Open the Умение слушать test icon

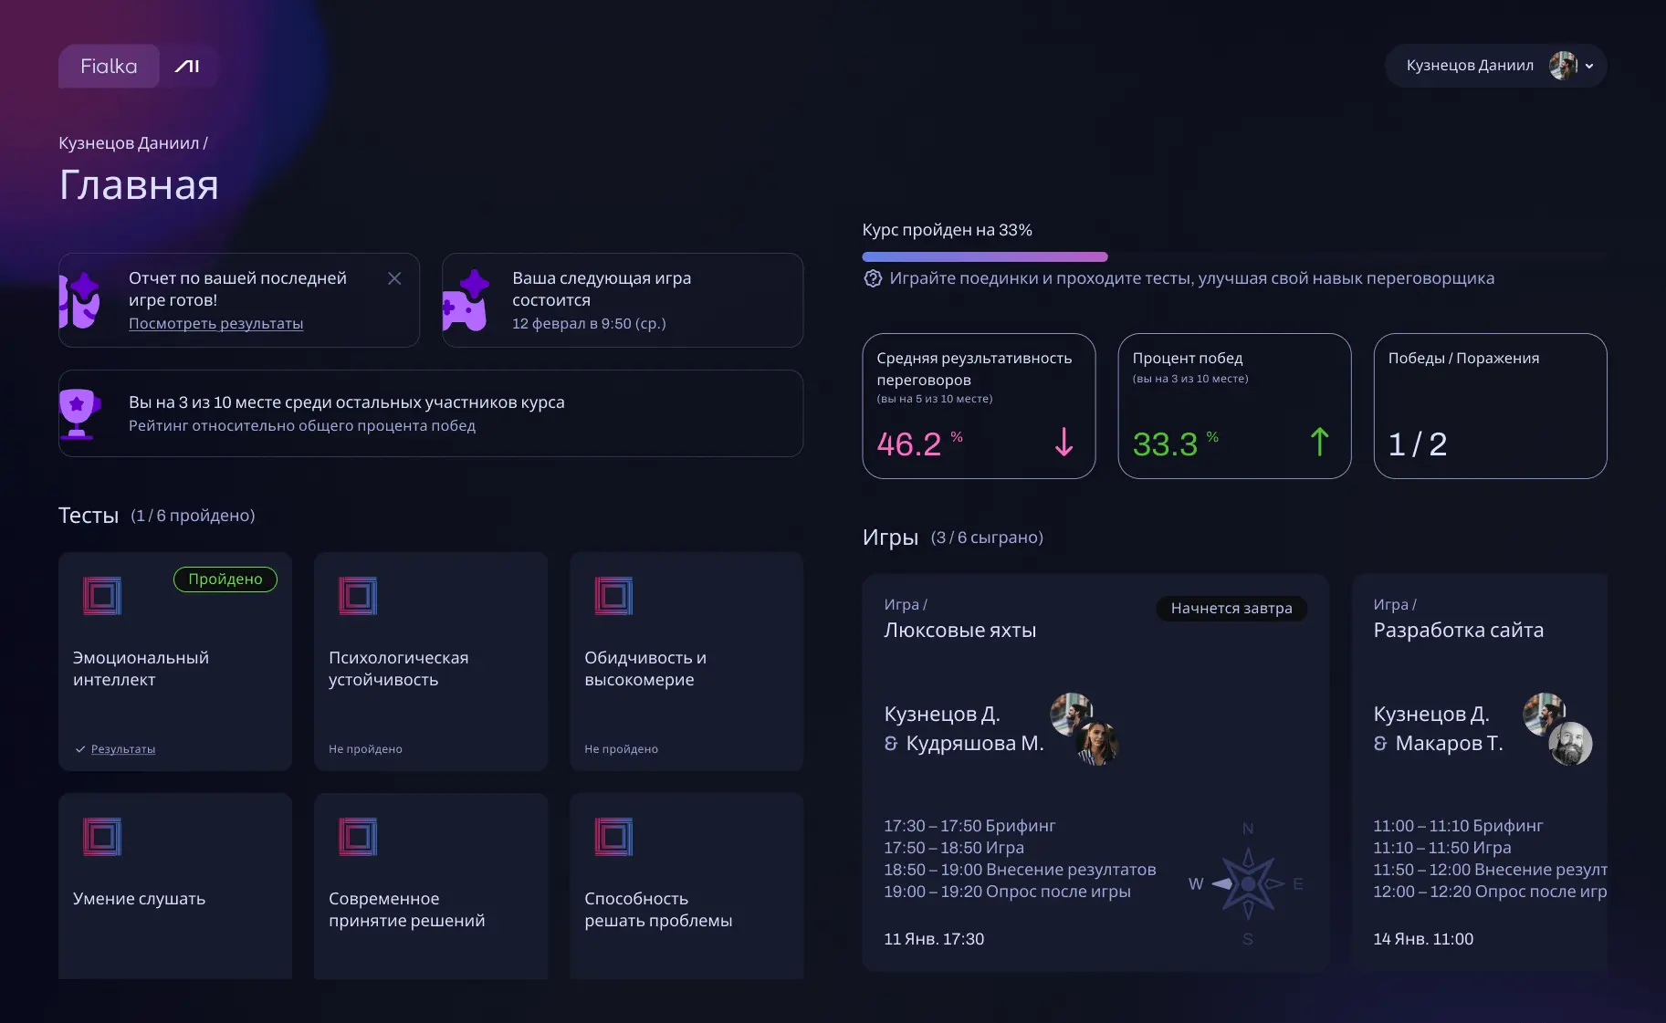coord(102,837)
